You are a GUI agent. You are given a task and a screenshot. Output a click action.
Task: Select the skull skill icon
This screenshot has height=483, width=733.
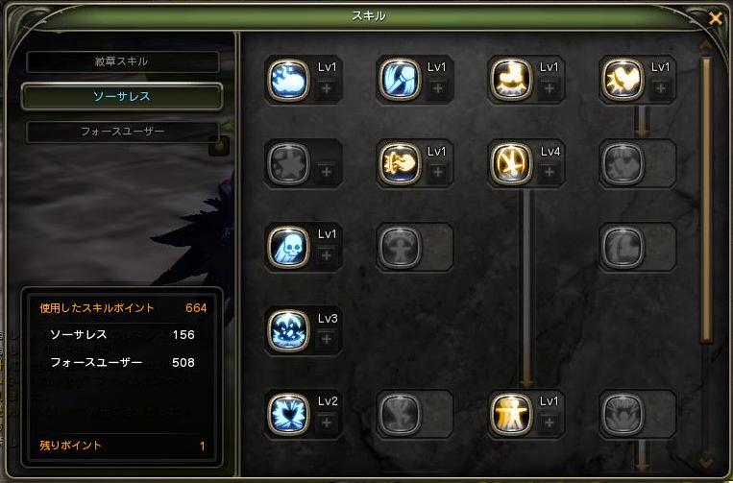click(288, 247)
